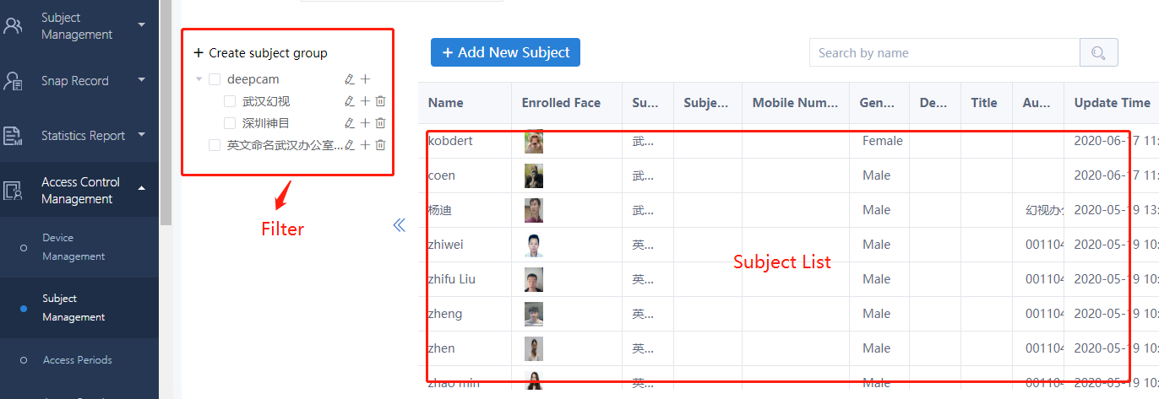The width and height of the screenshot is (1159, 399).
Task: Click the Add New Subject button
Action: pos(505,52)
